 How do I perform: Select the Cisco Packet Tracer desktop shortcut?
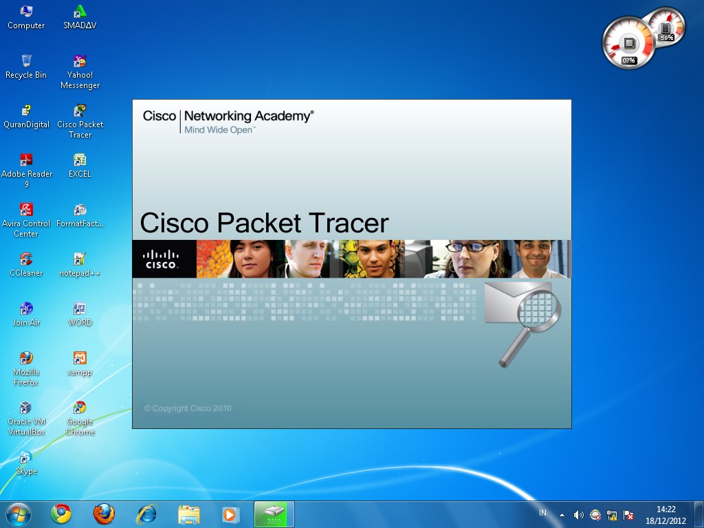(x=80, y=121)
